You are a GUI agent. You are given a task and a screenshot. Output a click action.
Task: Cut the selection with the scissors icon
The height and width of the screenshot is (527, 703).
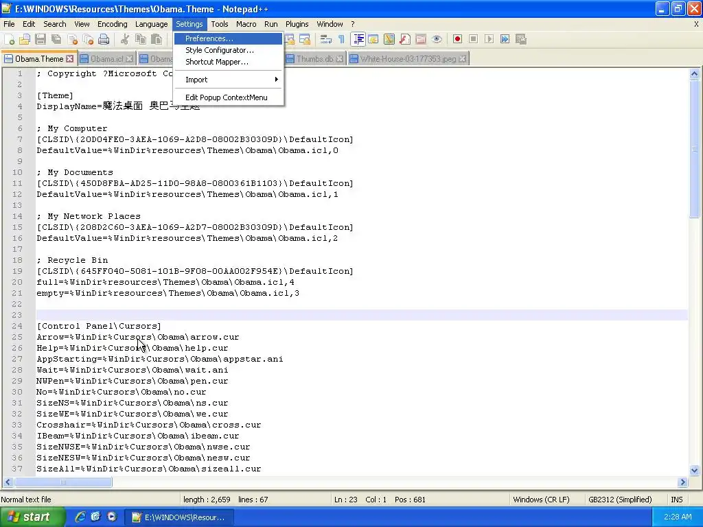pyautogui.click(x=125, y=39)
